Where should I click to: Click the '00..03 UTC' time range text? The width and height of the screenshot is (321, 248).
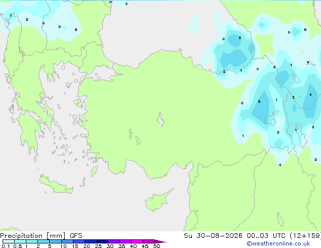pos(266,236)
